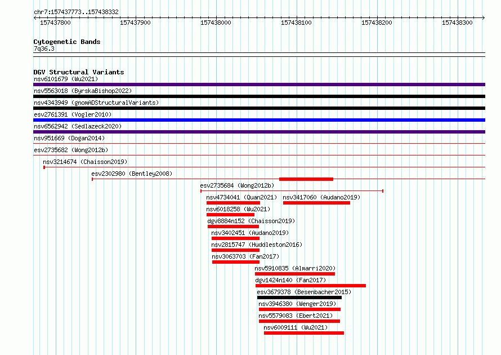Click the nsv3417060 red bar
The image size is (501, 355).
316,203
